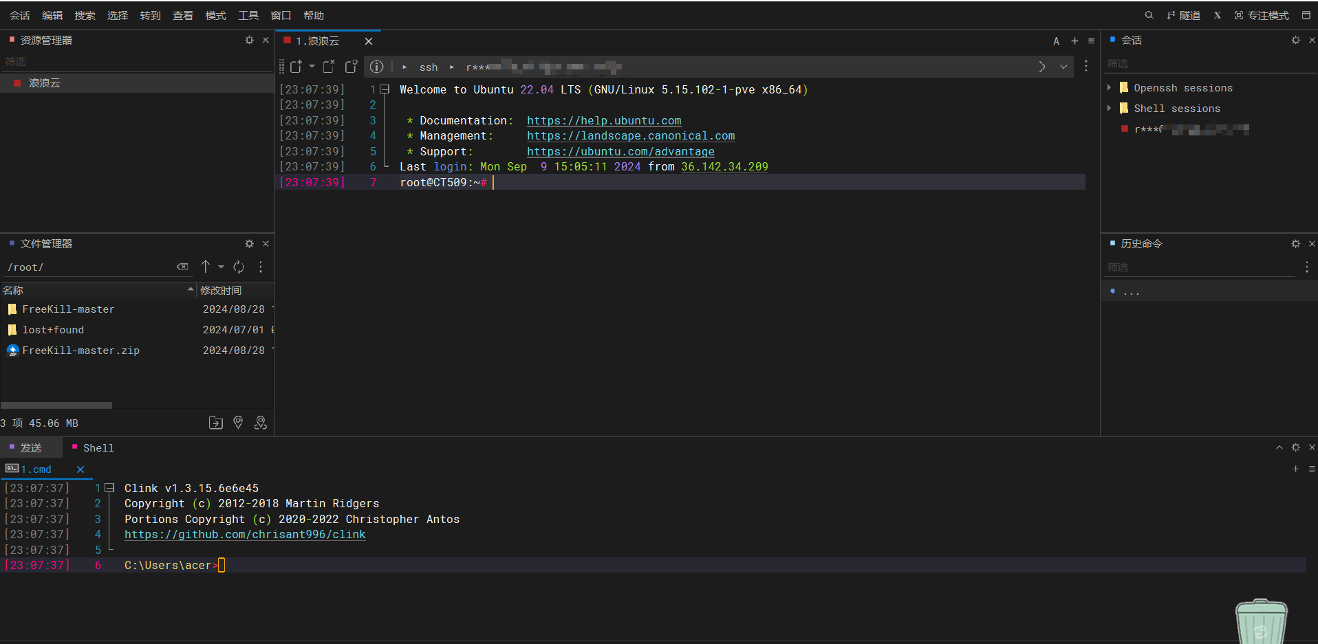The width and height of the screenshot is (1318, 644).
Task: Click the close session icon in terminal toolbar
Action: coord(329,67)
